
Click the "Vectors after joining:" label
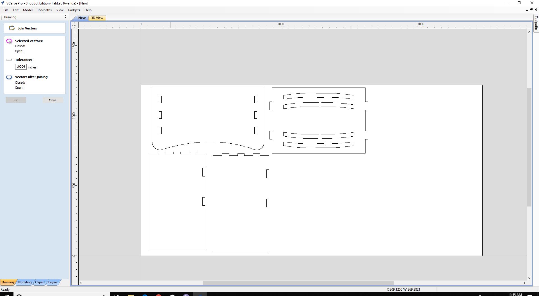[x=32, y=77]
